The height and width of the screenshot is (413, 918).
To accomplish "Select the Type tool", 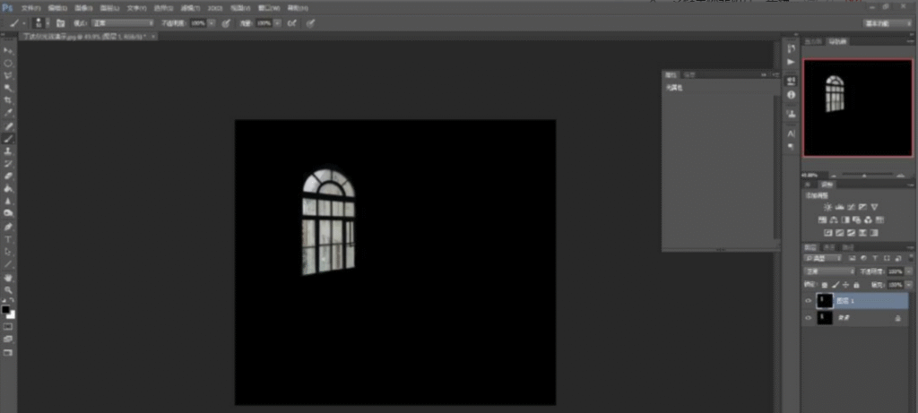I will pyautogui.click(x=8, y=239).
